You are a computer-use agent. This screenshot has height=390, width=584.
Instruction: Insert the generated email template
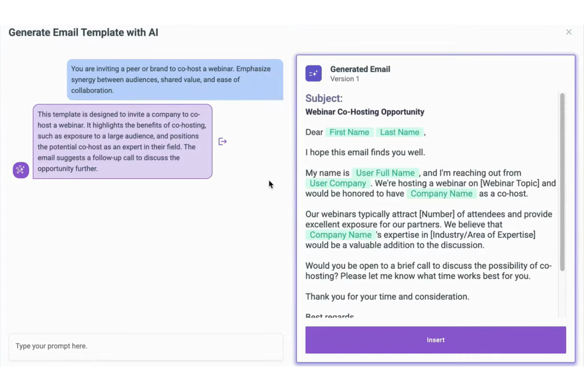point(436,340)
